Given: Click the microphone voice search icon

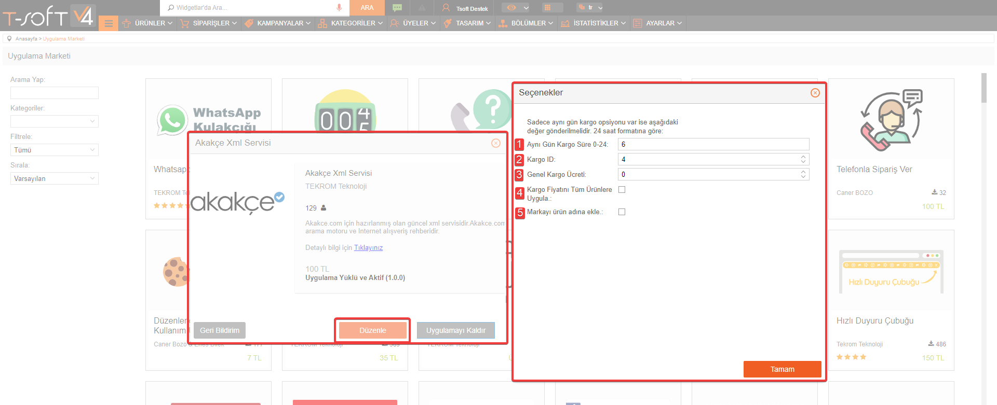Looking at the screenshot, I should click(x=339, y=7).
